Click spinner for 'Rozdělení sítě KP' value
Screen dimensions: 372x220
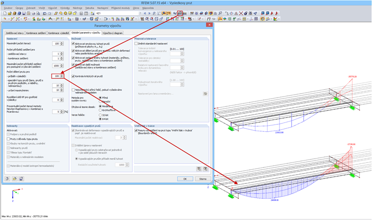point(62,100)
